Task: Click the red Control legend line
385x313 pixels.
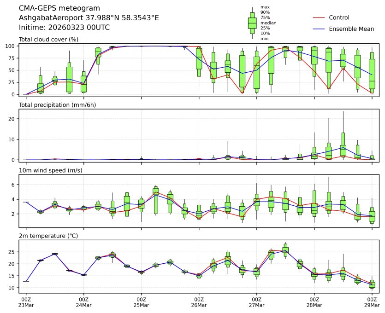Action: pyautogui.click(x=320, y=18)
